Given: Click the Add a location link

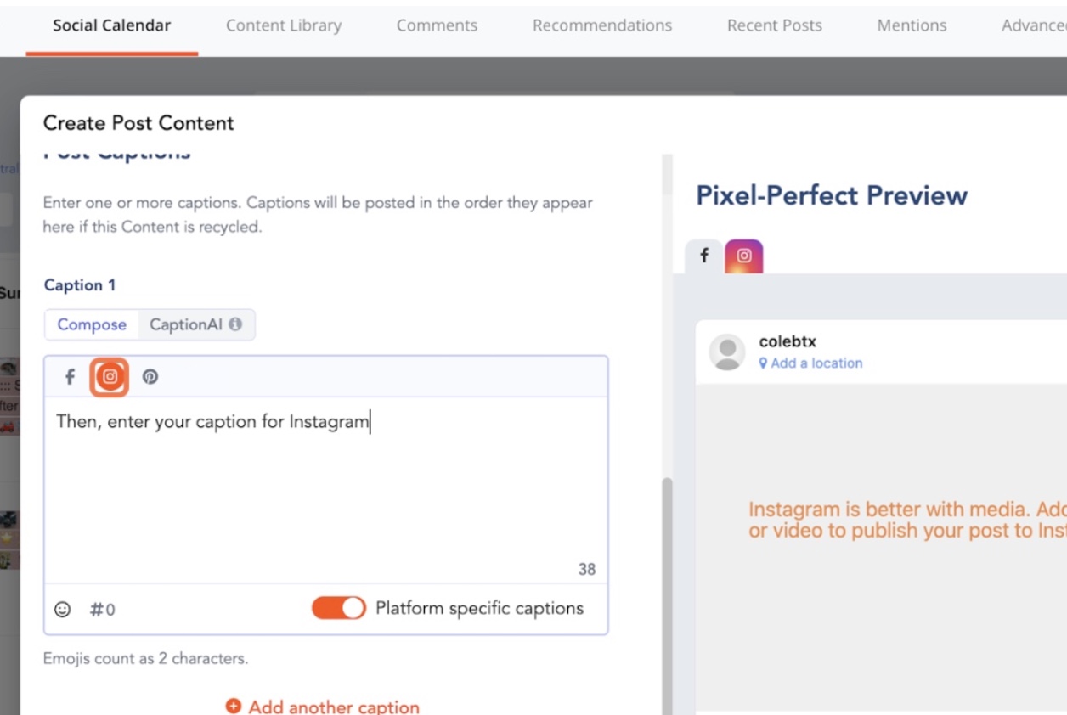Looking at the screenshot, I should coord(811,363).
